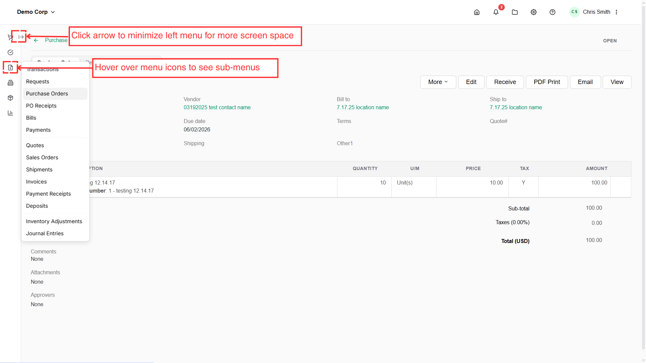
Task: Open the three-dot menu beside Chris Smith
Action: 616,12
